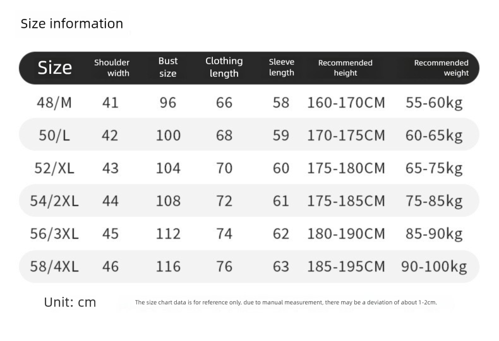Select bust size value 104

pyautogui.click(x=168, y=168)
